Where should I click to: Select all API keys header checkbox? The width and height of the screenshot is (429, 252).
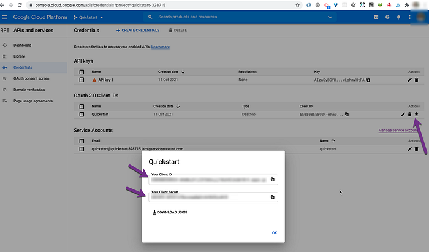pos(82,72)
